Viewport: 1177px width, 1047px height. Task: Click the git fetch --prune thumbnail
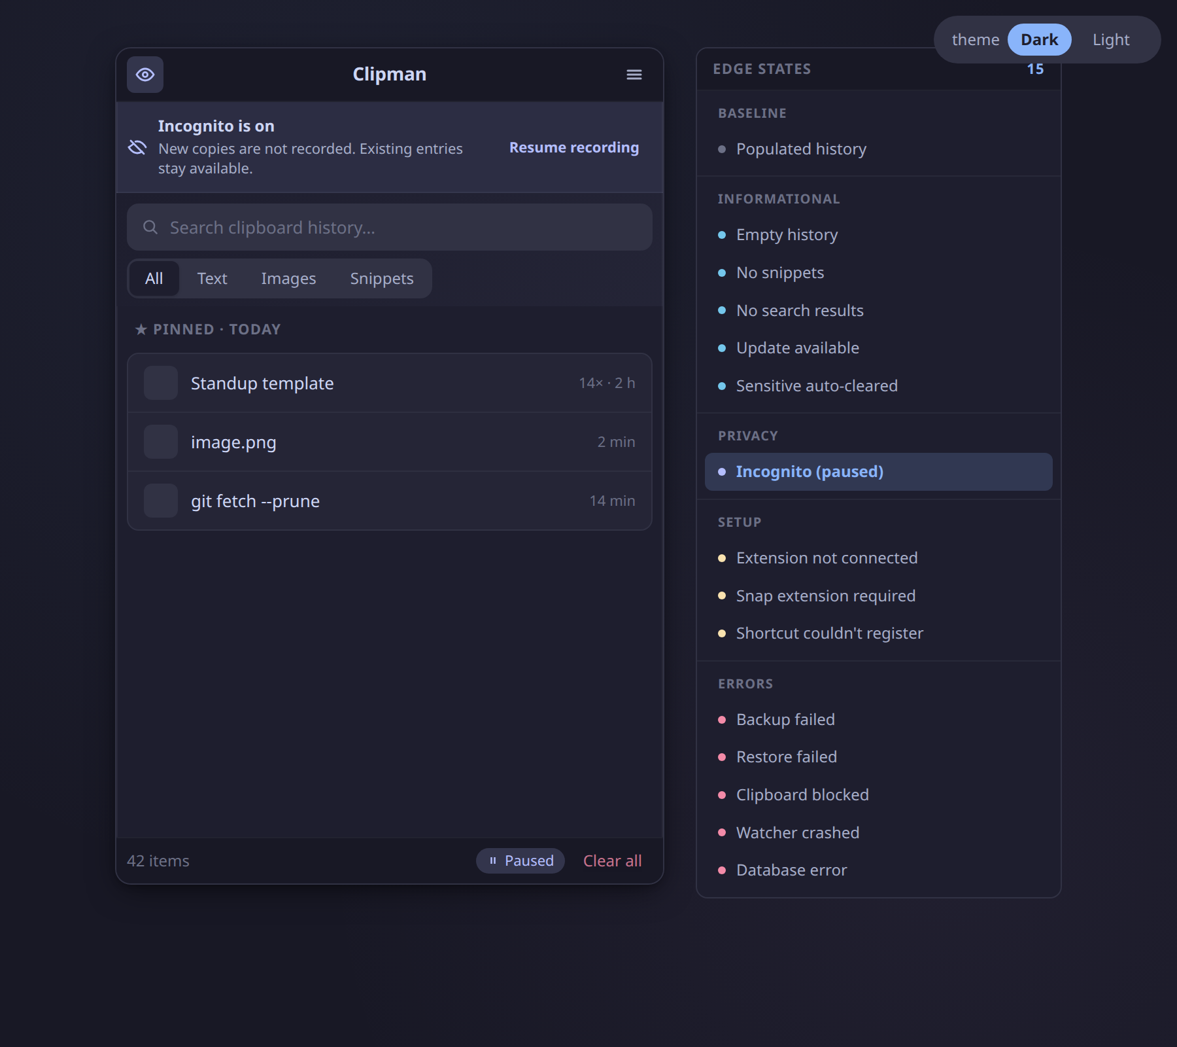[x=161, y=501]
